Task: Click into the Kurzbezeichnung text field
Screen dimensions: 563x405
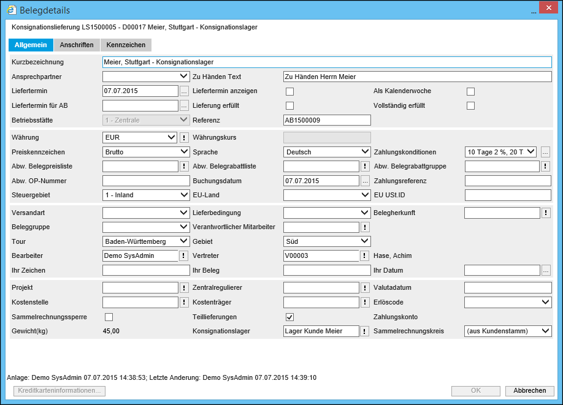Action: click(327, 62)
